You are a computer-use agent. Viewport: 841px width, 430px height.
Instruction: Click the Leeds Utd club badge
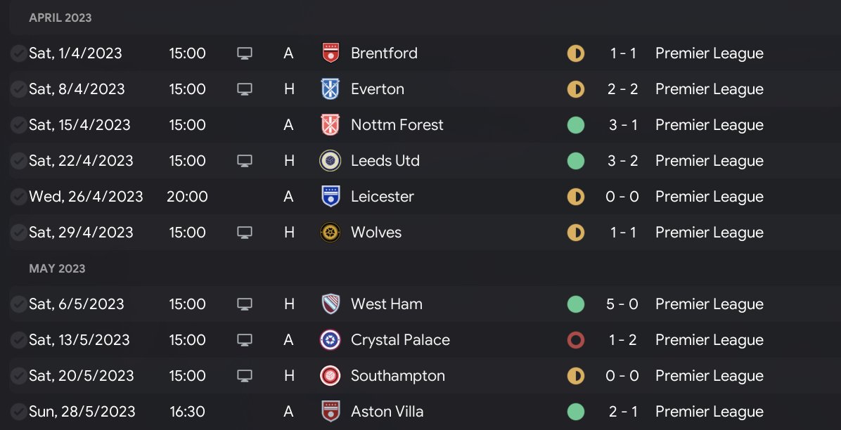pos(330,161)
